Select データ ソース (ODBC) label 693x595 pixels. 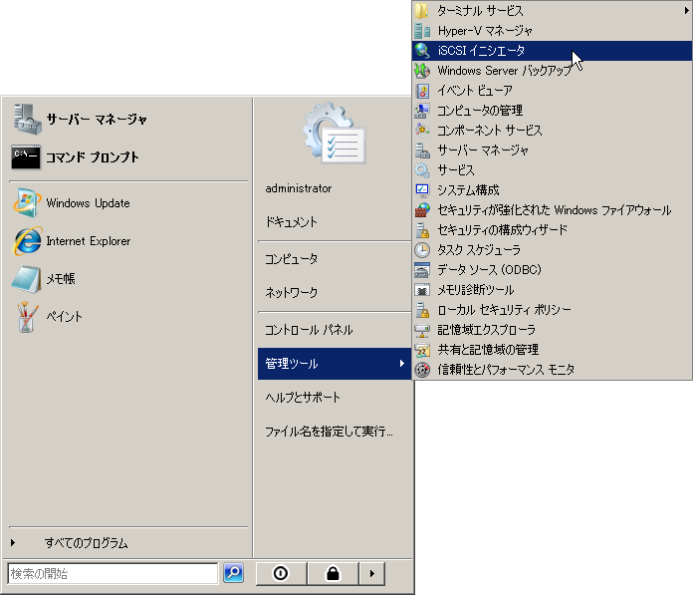(489, 270)
